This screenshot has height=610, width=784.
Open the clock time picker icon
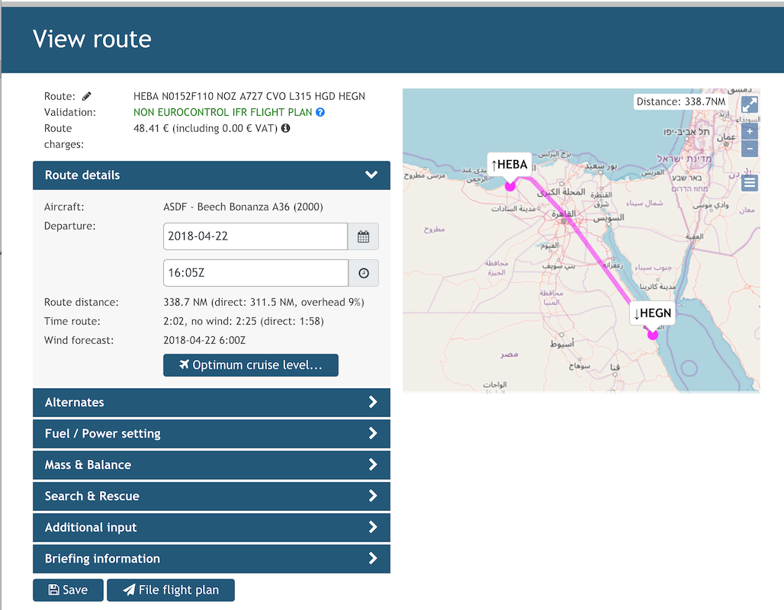(363, 273)
